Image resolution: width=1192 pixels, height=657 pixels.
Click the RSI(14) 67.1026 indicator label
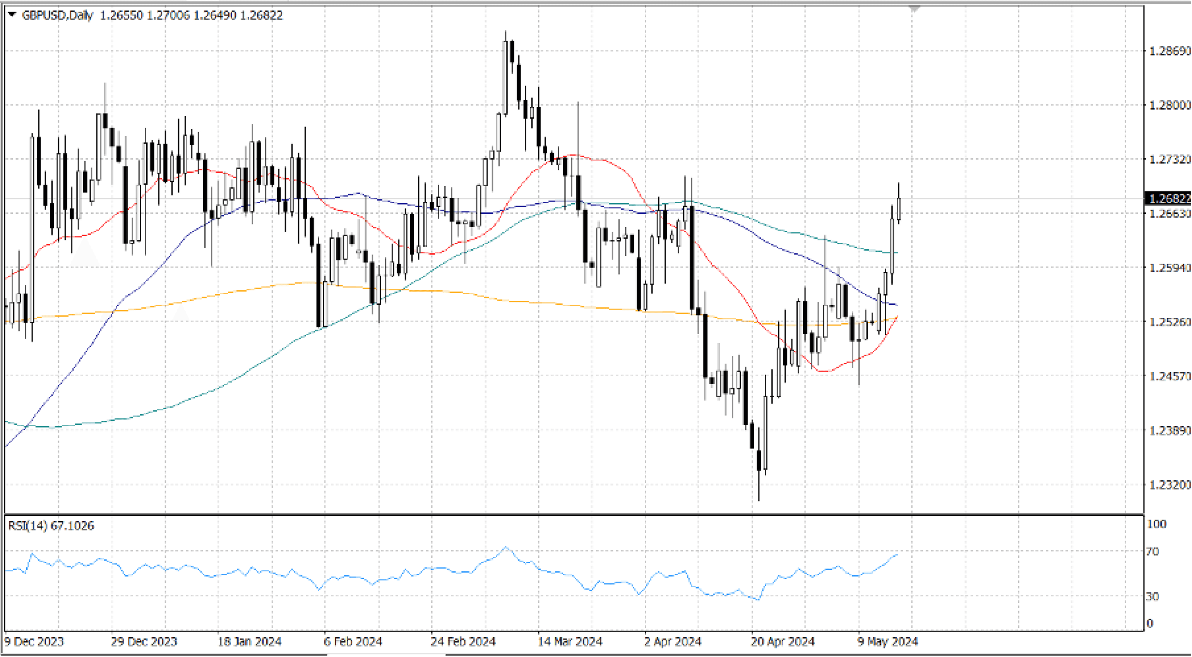coord(51,525)
